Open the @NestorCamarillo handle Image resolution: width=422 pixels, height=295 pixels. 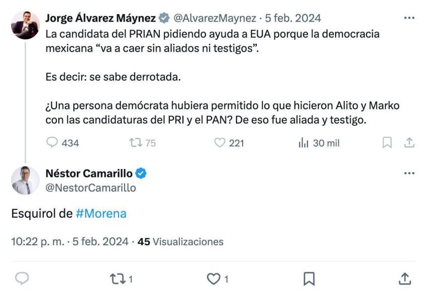pyautogui.click(x=90, y=188)
